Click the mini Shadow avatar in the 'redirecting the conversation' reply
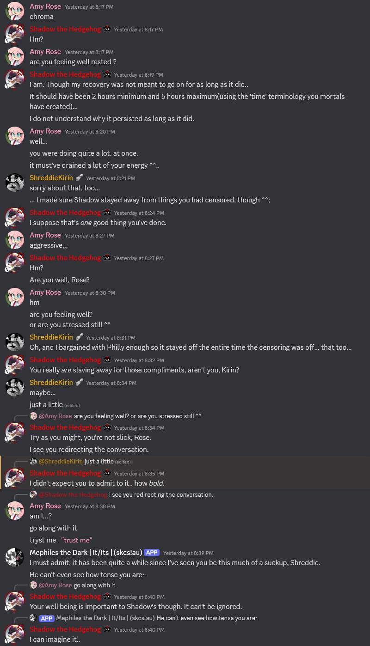Viewport: 370px width, 646px height. (33, 494)
